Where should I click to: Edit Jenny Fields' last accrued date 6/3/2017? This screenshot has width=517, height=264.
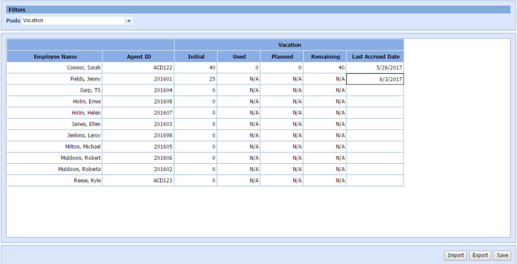pos(375,79)
